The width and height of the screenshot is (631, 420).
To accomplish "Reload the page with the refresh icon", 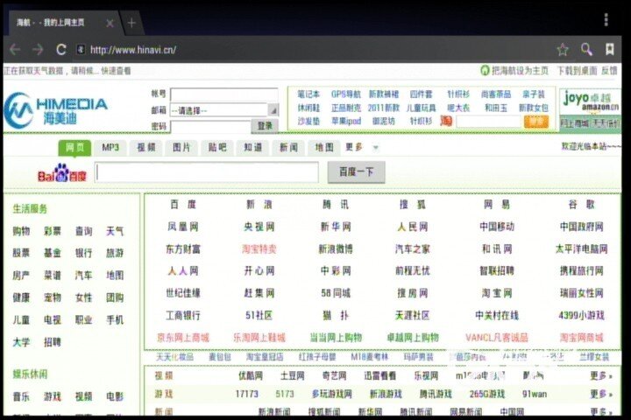I will 61,49.
